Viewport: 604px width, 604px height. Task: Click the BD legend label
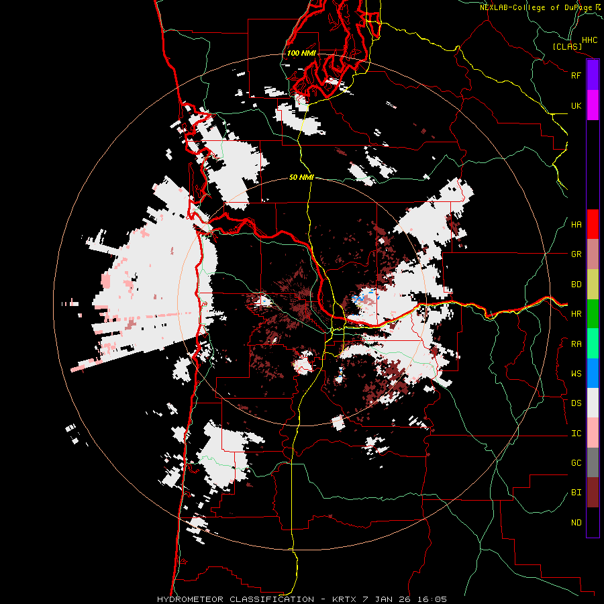(x=576, y=285)
